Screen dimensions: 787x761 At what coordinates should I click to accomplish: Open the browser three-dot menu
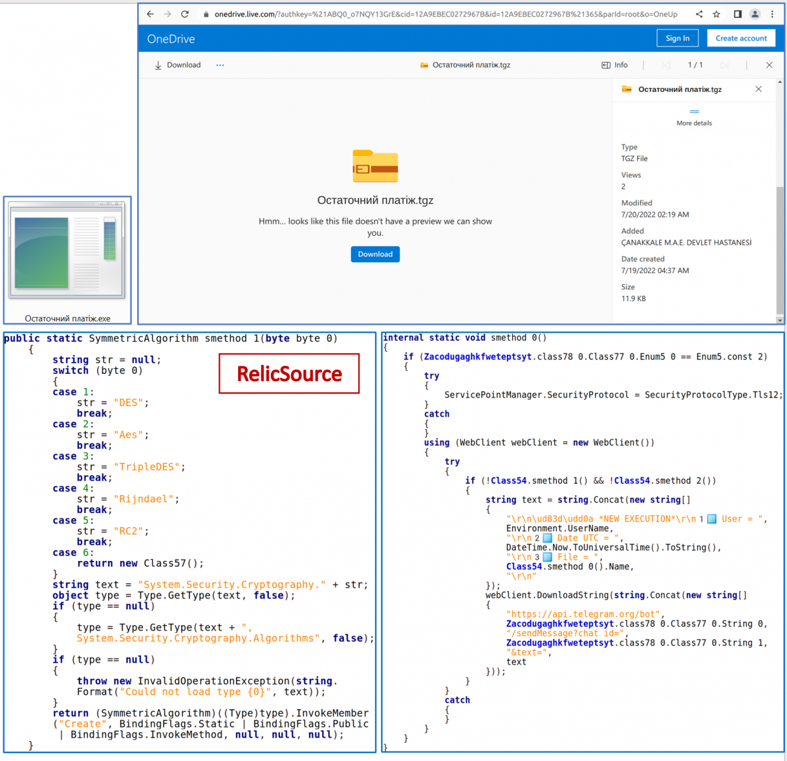click(773, 14)
